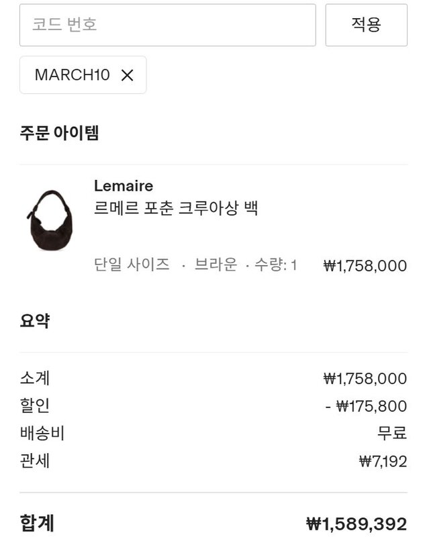Click the 브라운 color label
Screen dimensions: 427x537
point(216,264)
